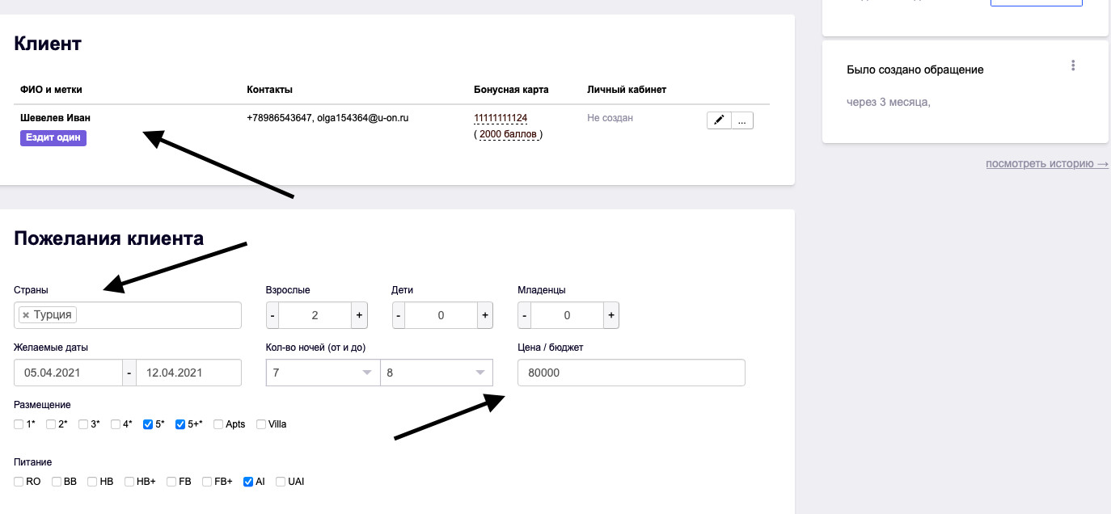1111x514 pixels.
Task: Increase the children count with plus
Action: click(x=485, y=315)
